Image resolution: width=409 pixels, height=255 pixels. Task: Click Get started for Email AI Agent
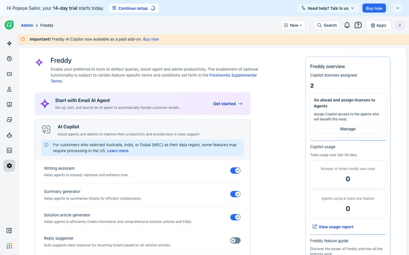click(x=228, y=104)
